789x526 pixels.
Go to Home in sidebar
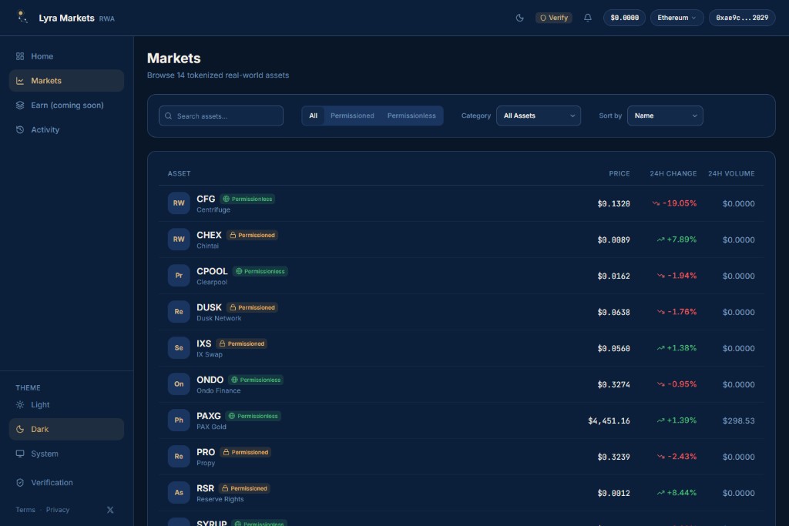[66, 56]
